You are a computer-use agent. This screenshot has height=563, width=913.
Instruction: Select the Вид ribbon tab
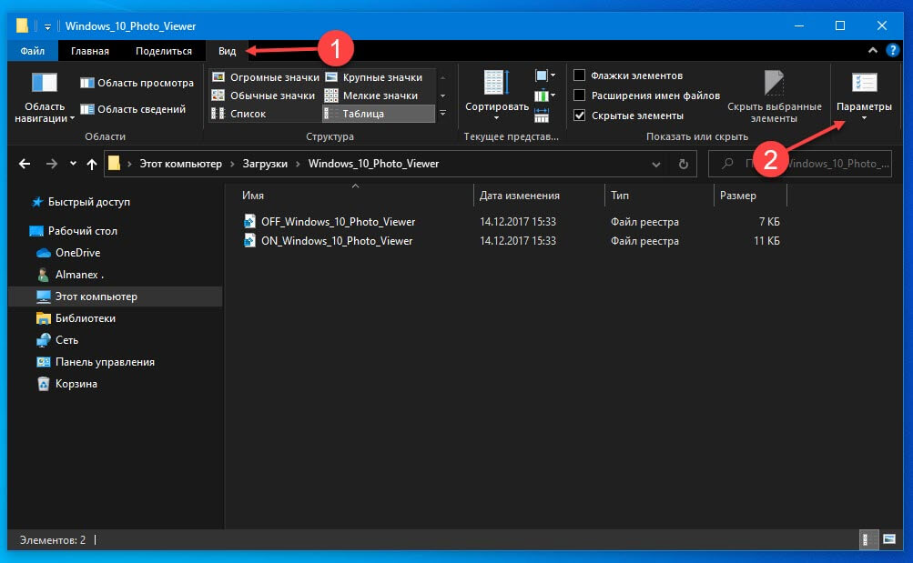[227, 51]
